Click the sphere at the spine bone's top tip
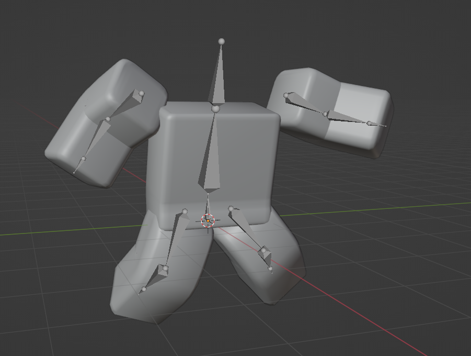 222,40
